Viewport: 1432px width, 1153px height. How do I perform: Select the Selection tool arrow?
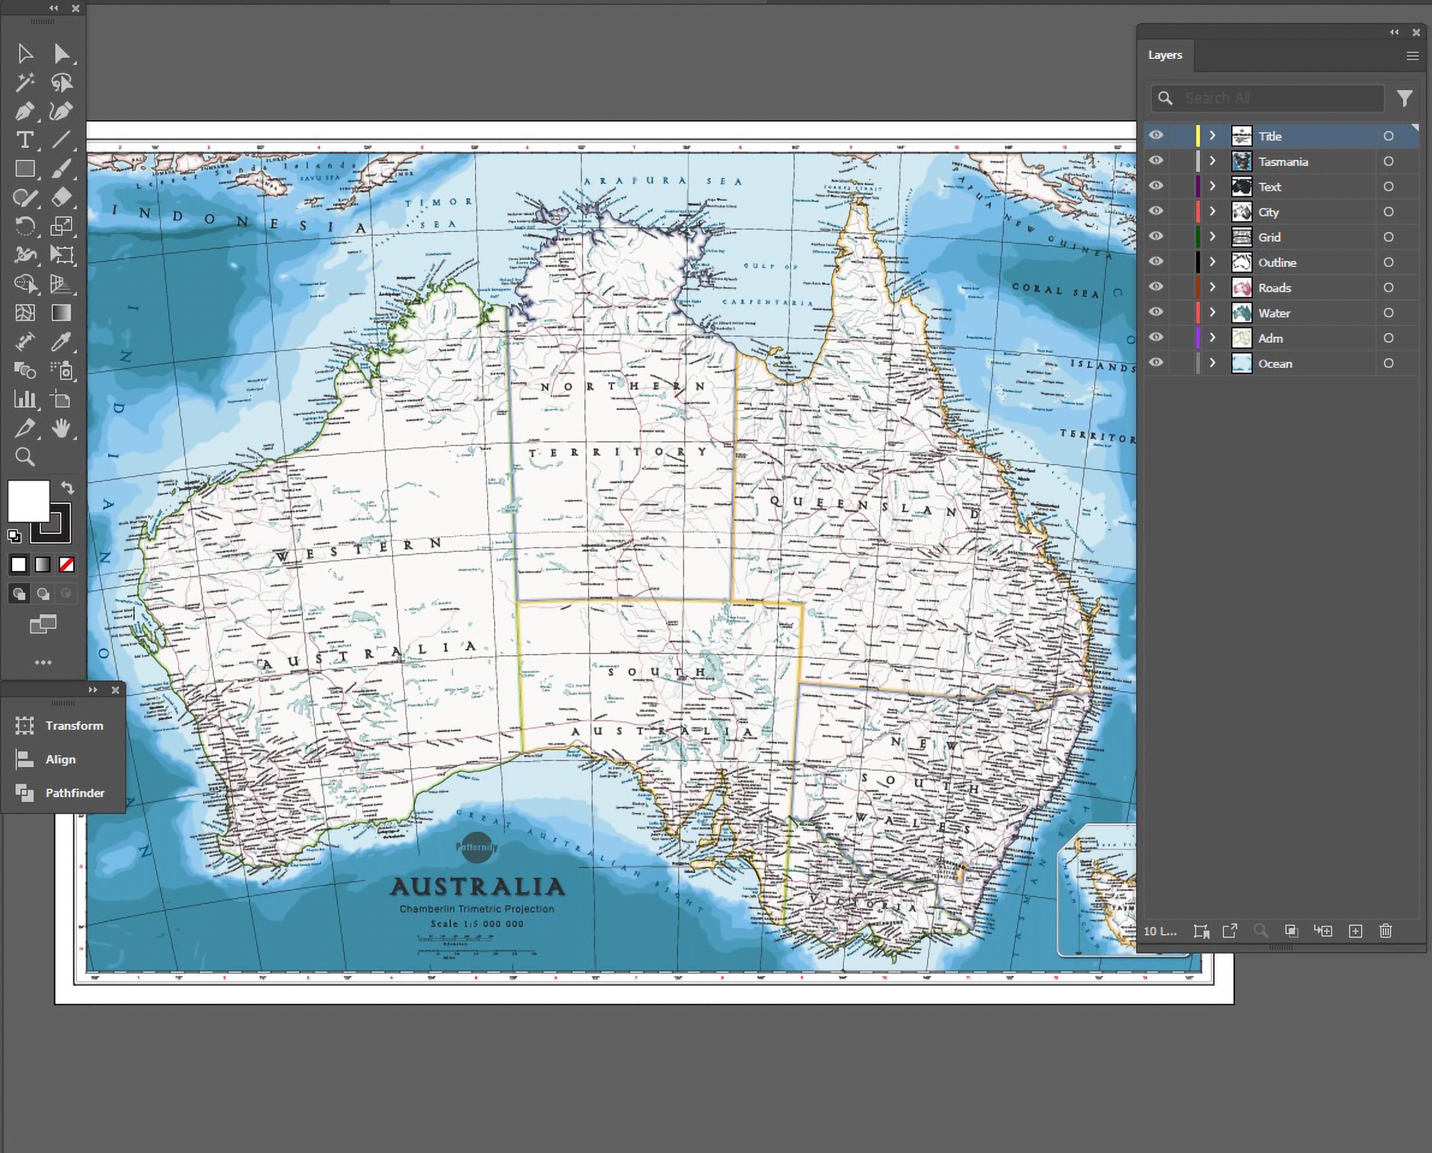click(x=25, y=53)
